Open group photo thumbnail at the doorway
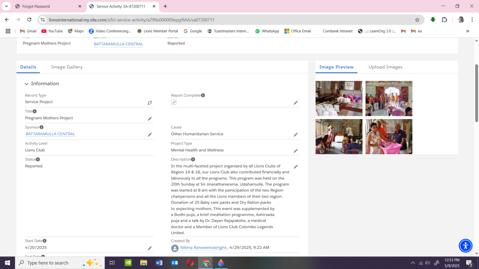Image resolution: width=479 pixels, height=269 pixels. (389, 99)
